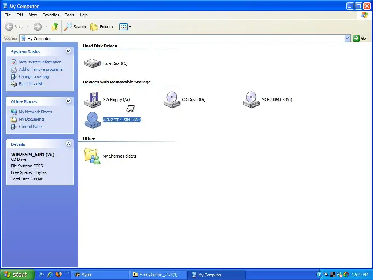Collapse the System Tasks panel

click(68, 51)
